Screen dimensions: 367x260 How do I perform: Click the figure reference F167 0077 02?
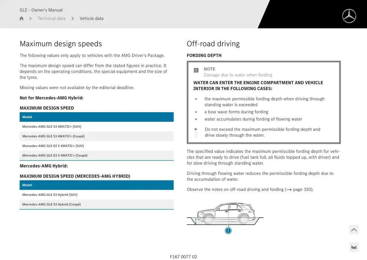click(x=184, y=256)
